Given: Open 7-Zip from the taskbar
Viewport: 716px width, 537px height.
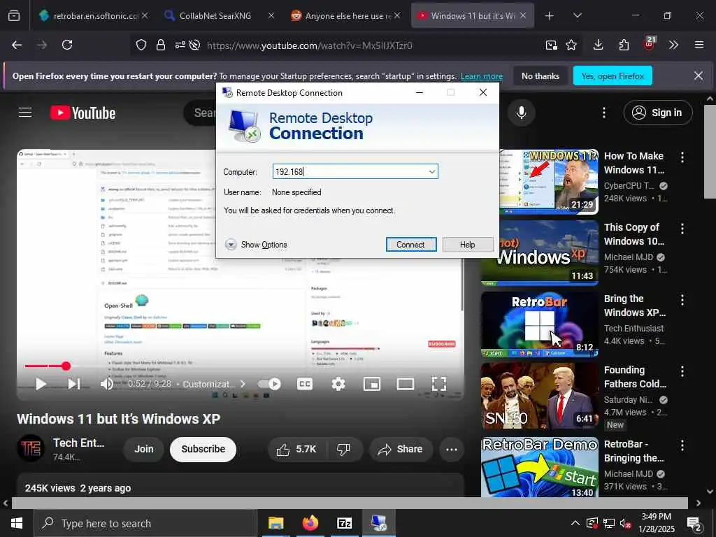Looking at the screenshot, I should pyautogui.click(x=344, y=523).
